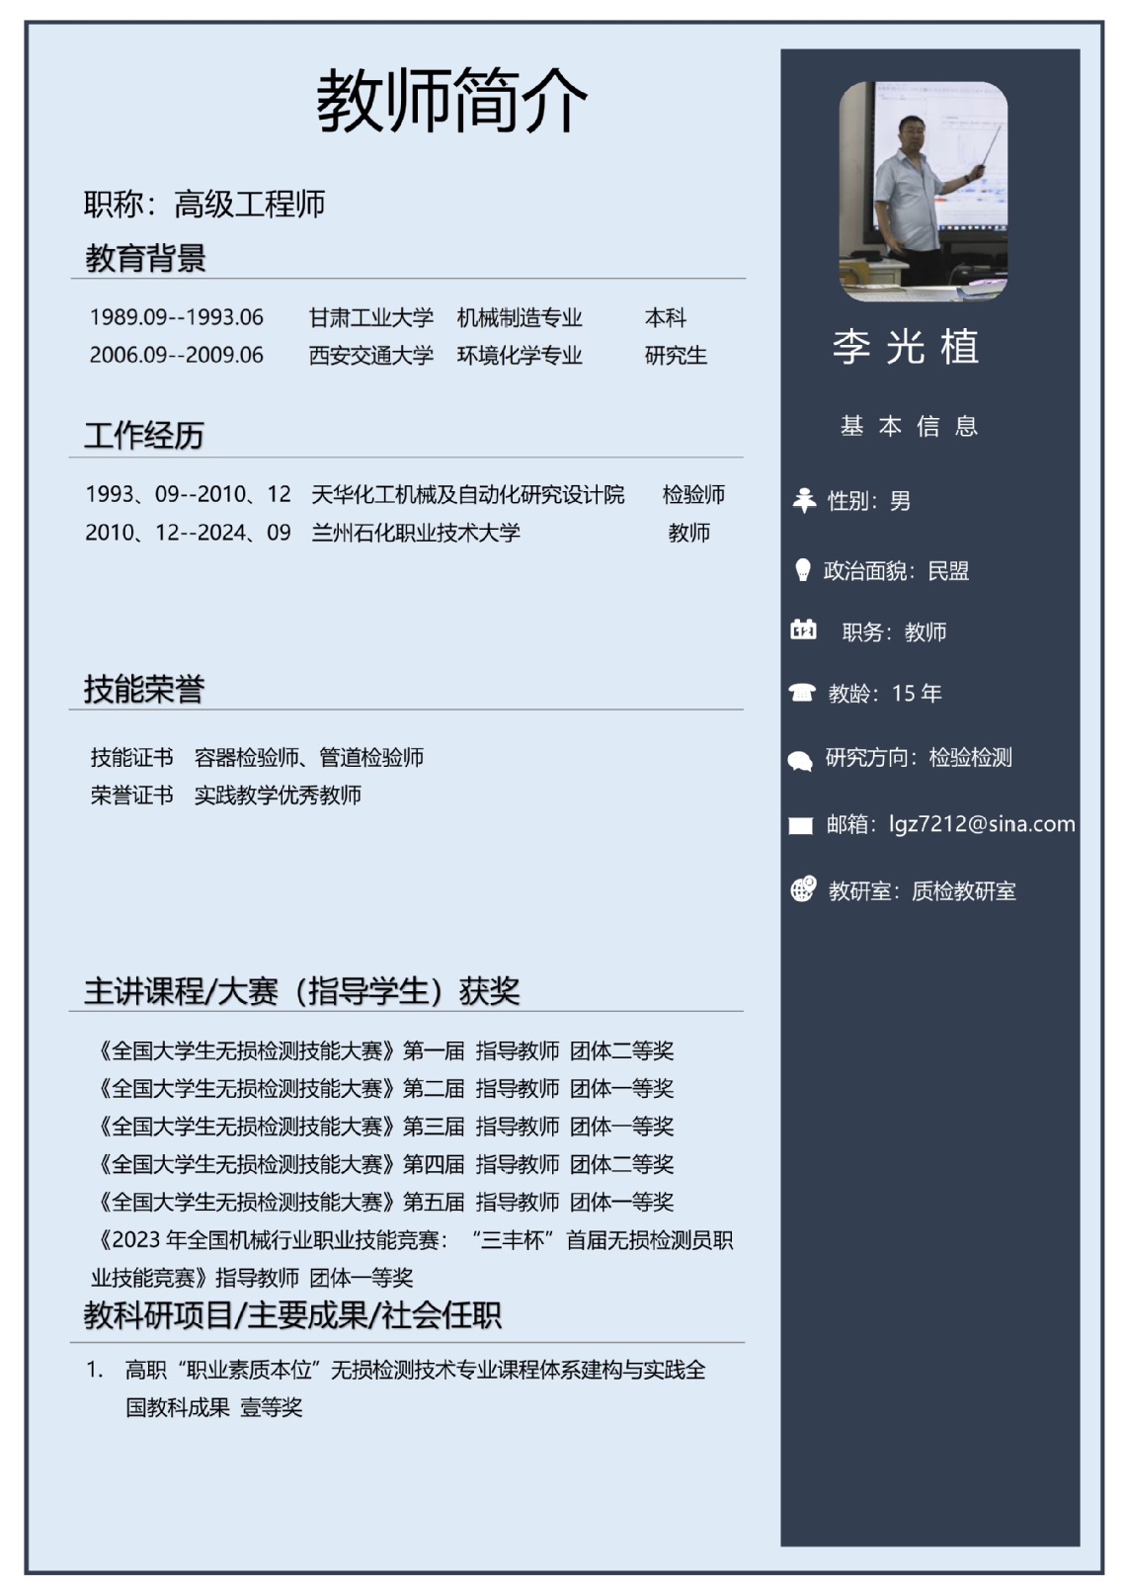Image resolution: width=1125 pixels, height=1593 pixels.
Task: Click the 工作经历 section heading
Action: pyautogui.click(x=144, y=435)
